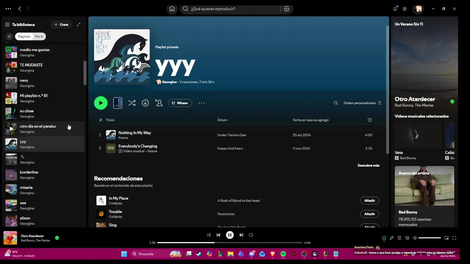
Task: Skip to the previous track
Action: pos(218,235)
